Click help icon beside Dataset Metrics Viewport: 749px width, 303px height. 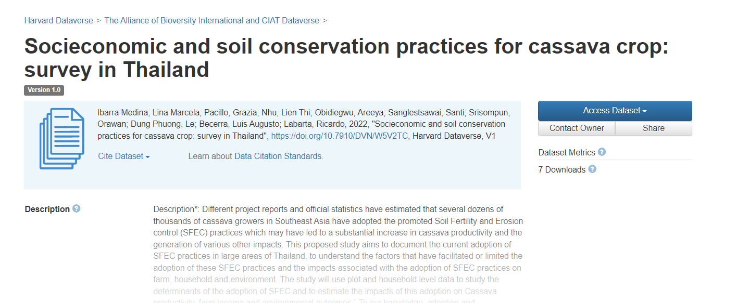pos(602,152)
